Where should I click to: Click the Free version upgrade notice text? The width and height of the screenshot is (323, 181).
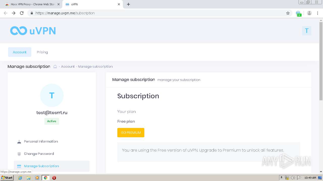(x=203, y=150)
